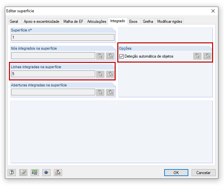The width and height of the screenshot is (224, 187).
Task: Open node list selection for Nós integrados
Action: click(110, 56)
